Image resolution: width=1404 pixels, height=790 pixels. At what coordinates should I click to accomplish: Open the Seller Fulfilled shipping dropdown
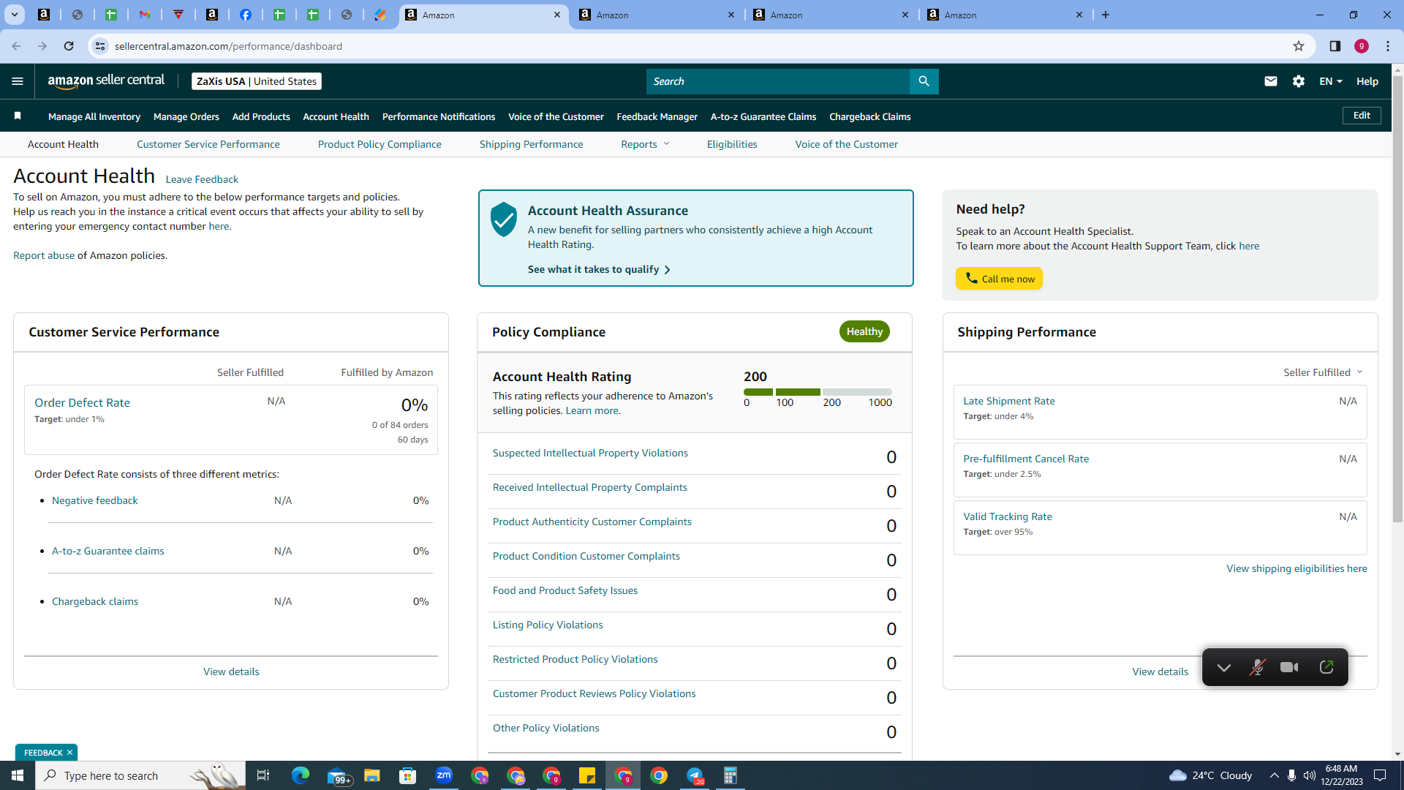[1324, 372]
